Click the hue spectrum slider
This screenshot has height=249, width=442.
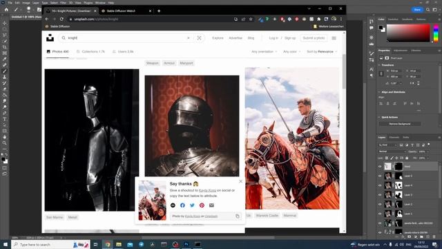[x=436, y=33]
